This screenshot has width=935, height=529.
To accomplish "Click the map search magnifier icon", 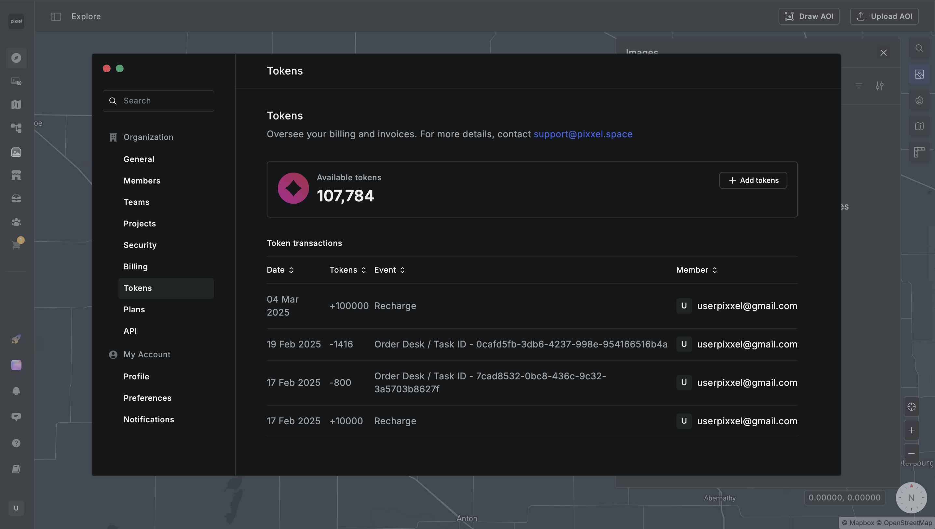I will (x=919, y=48).
